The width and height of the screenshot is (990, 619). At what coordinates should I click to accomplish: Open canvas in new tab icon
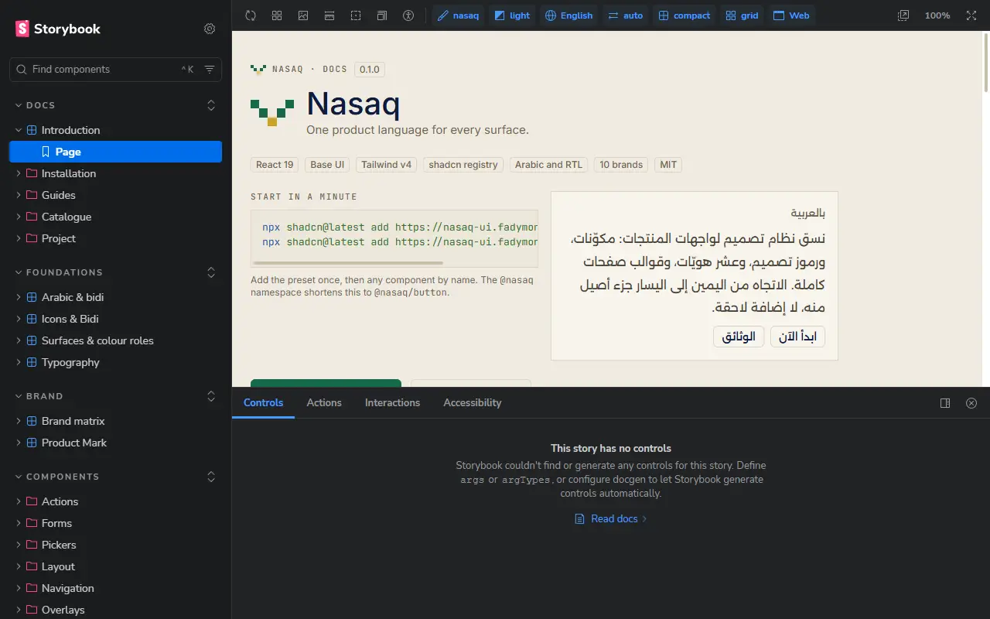903,15
